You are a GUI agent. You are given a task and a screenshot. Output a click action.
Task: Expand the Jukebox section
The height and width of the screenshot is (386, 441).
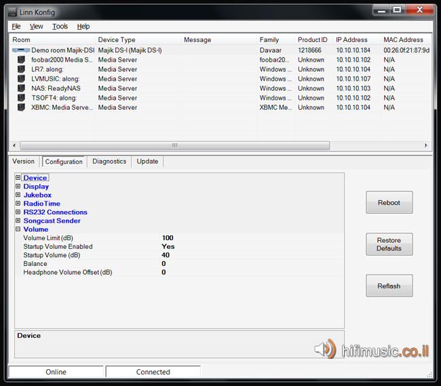pyautogui.click(x=18, y=195)
